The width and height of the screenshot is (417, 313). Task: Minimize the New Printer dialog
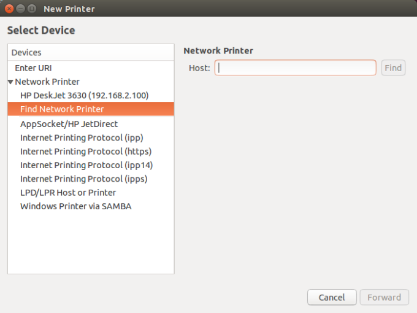[x=20, y=9]
